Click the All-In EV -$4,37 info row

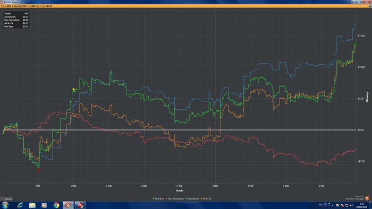coord(16,23)
